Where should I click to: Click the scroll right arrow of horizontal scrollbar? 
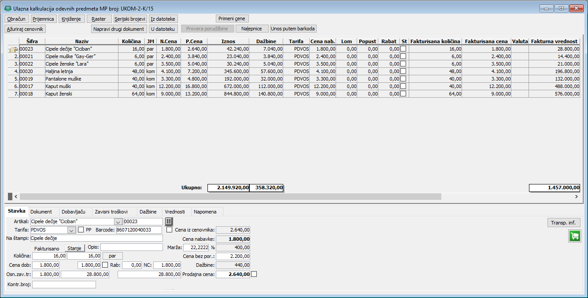click(x=576, y=196)
